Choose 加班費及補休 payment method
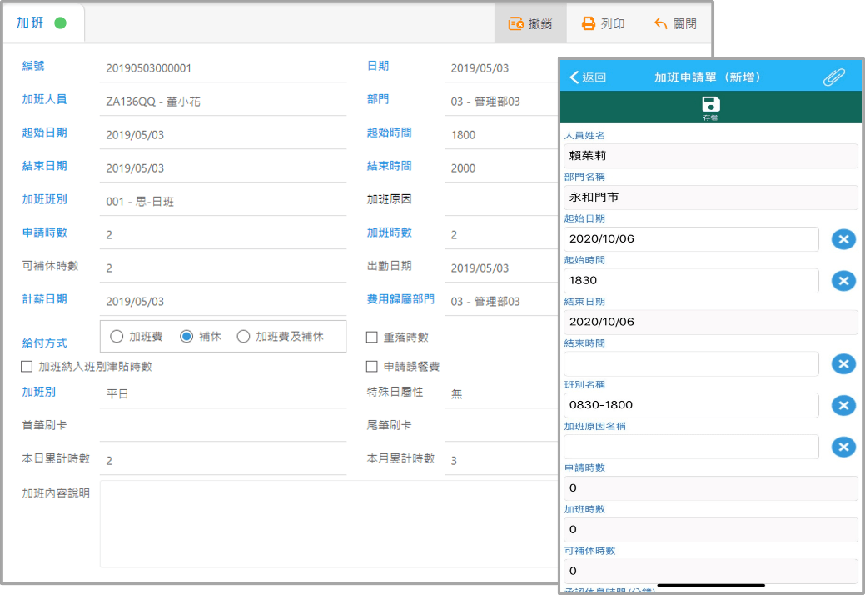 244,337
